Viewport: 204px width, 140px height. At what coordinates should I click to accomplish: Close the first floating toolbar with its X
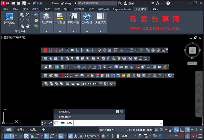tap(167, 49)
